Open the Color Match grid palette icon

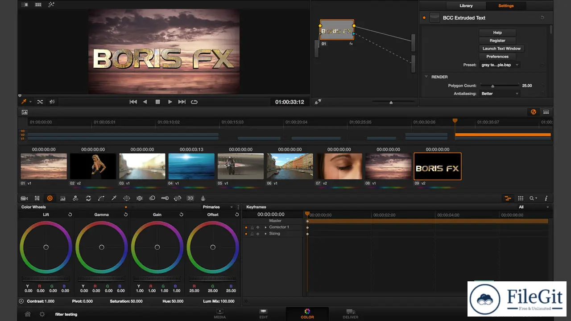tap(37, 198)
